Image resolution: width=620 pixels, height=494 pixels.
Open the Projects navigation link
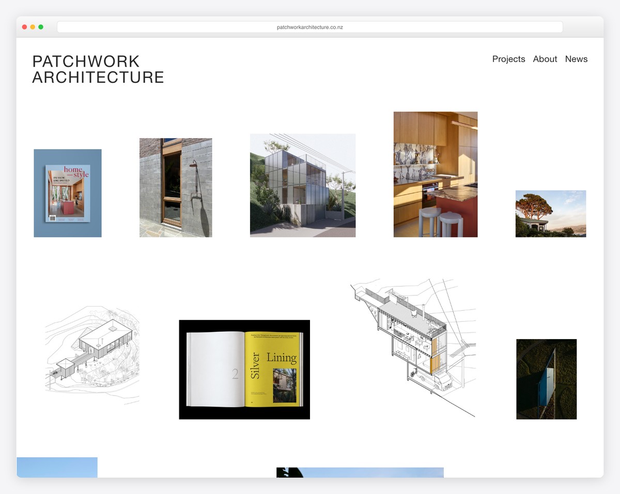coord(508,59)
